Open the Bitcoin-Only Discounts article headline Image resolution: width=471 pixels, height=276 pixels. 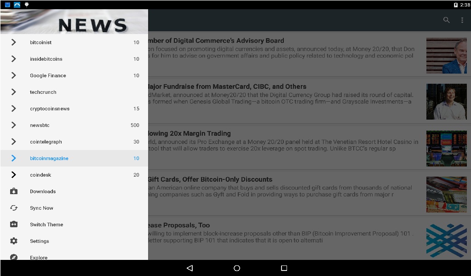[x=210, y=179]
